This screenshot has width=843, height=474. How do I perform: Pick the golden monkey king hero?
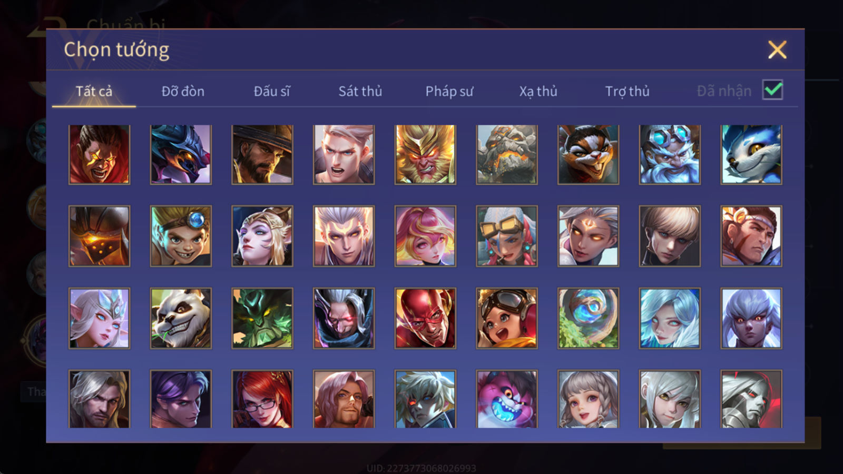(425, 154)
